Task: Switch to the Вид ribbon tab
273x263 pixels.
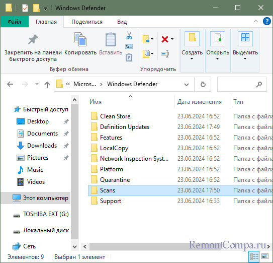Action: 122,22
